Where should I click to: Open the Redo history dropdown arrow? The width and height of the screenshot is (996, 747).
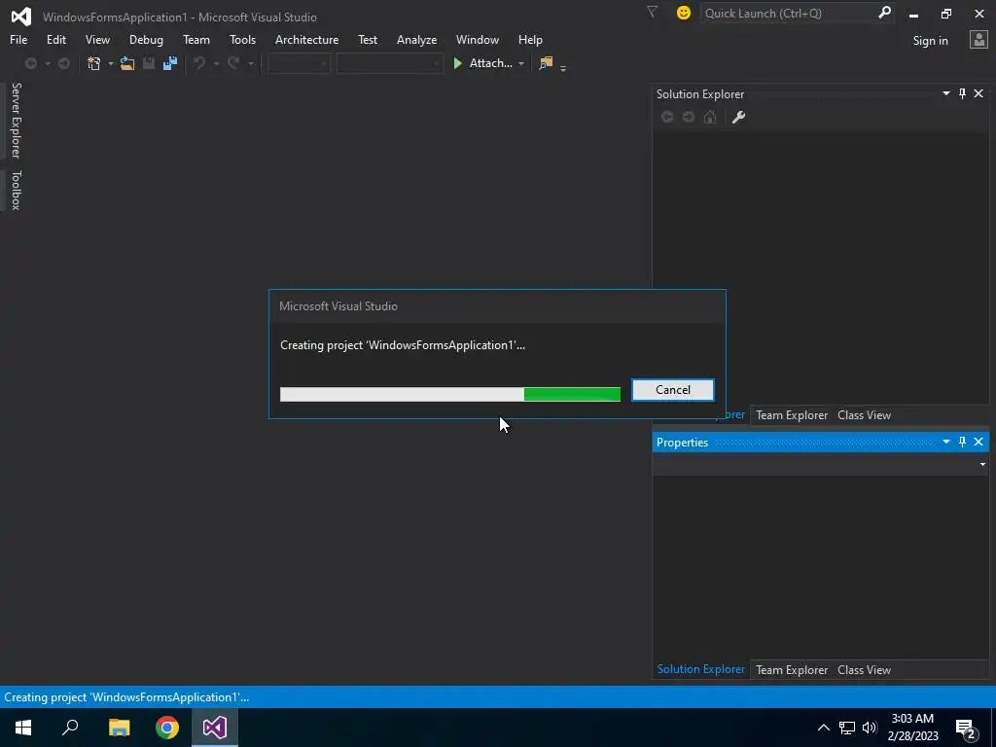250,63
